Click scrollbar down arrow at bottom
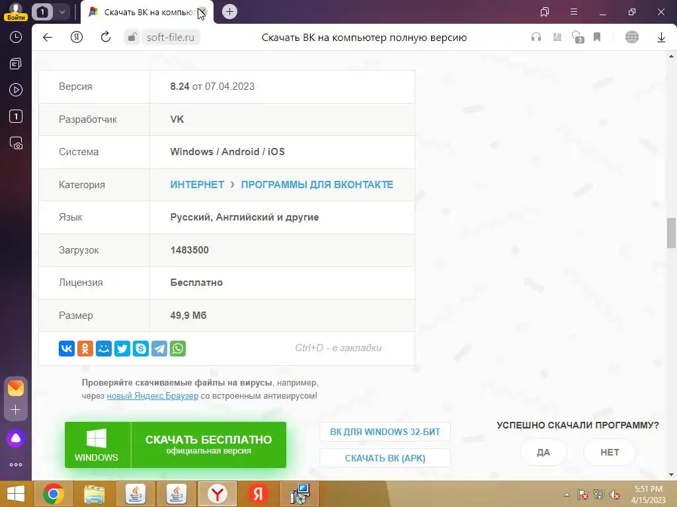 tap(671, 475)
